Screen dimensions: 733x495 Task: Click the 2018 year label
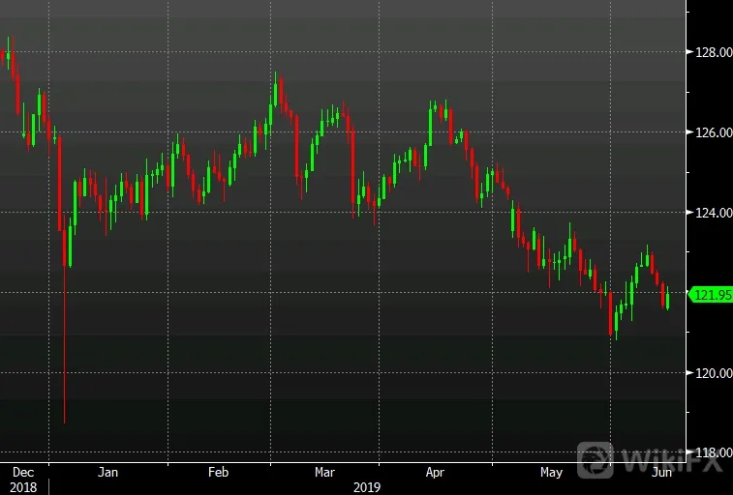tap(23, 487)
